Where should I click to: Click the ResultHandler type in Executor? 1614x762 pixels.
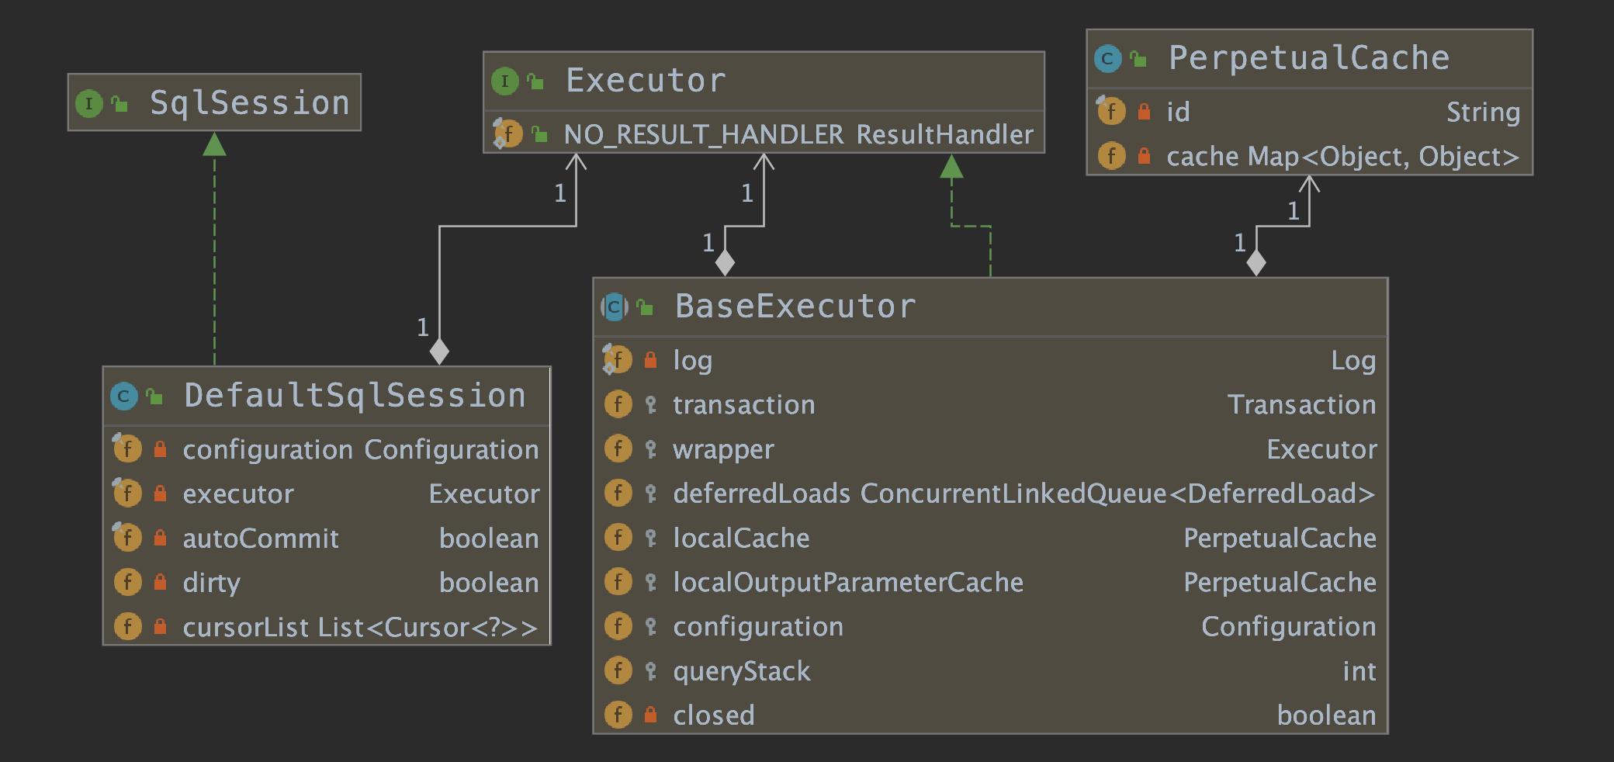click(944, 134)
